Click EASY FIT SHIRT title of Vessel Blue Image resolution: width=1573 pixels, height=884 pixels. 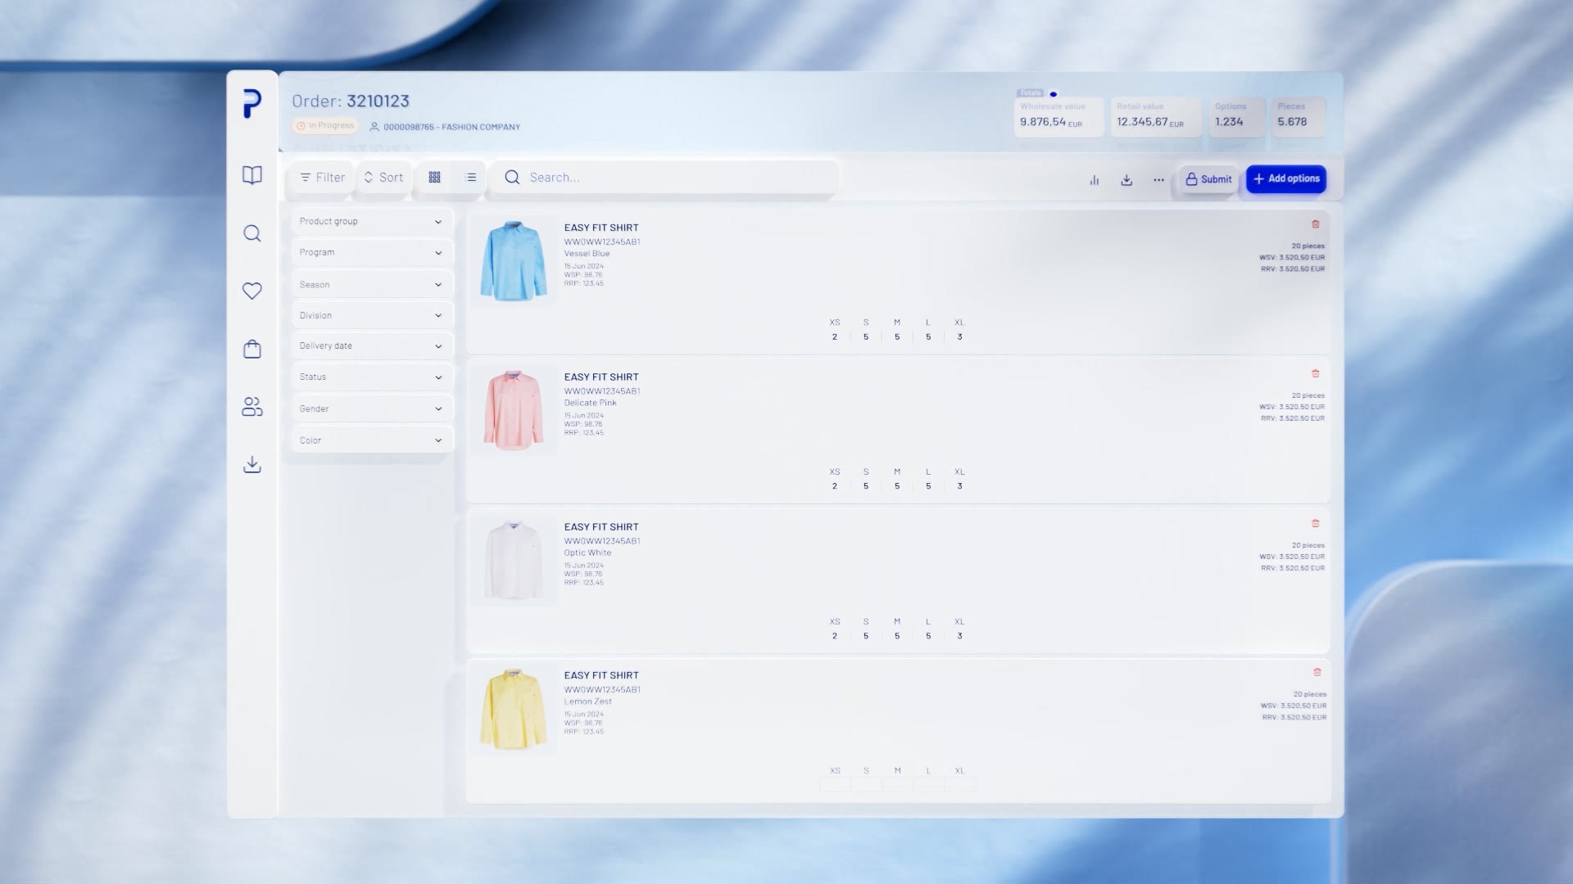pyautogui.click(x=601, y=228)
